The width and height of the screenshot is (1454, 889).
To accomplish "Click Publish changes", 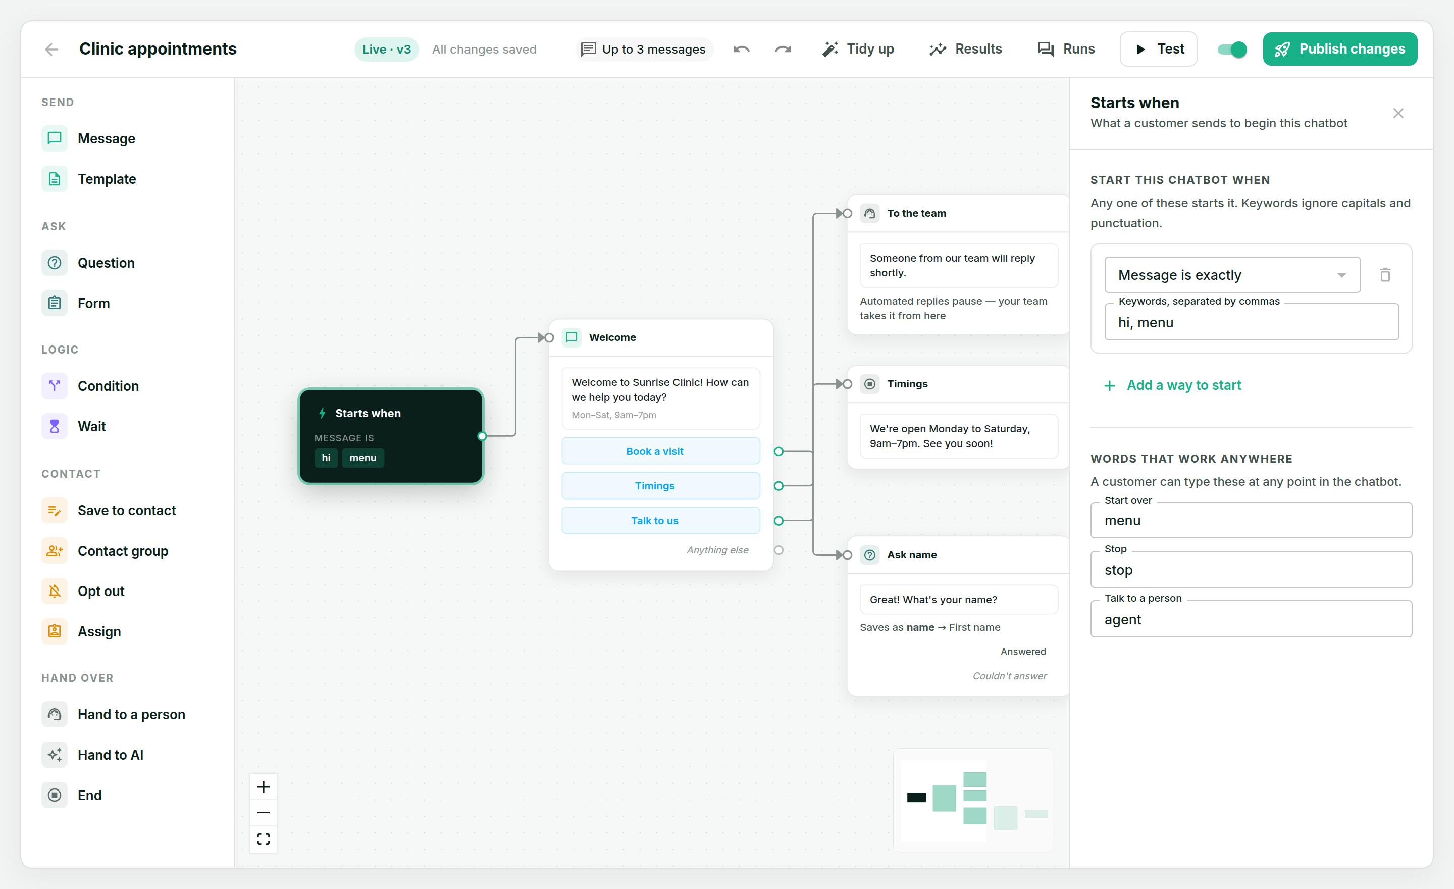I will point(1339,49).
